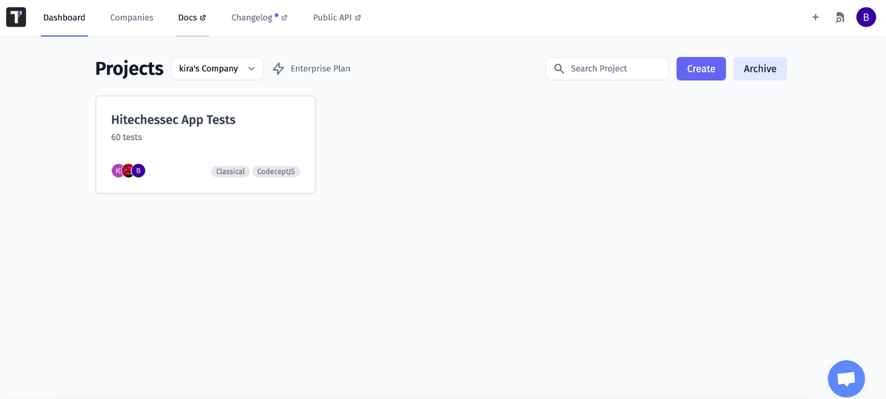Select the K member avatar on project card
Viewport: 886px width, 399px height.
[x=118, y=170]
